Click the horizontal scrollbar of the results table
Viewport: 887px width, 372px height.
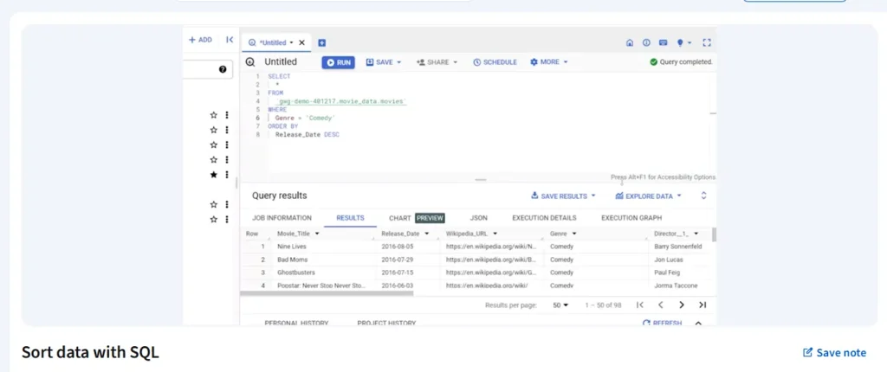click(327, 293)
